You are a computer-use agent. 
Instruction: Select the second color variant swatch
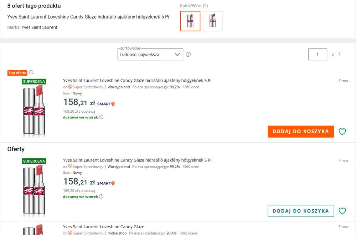212,21
